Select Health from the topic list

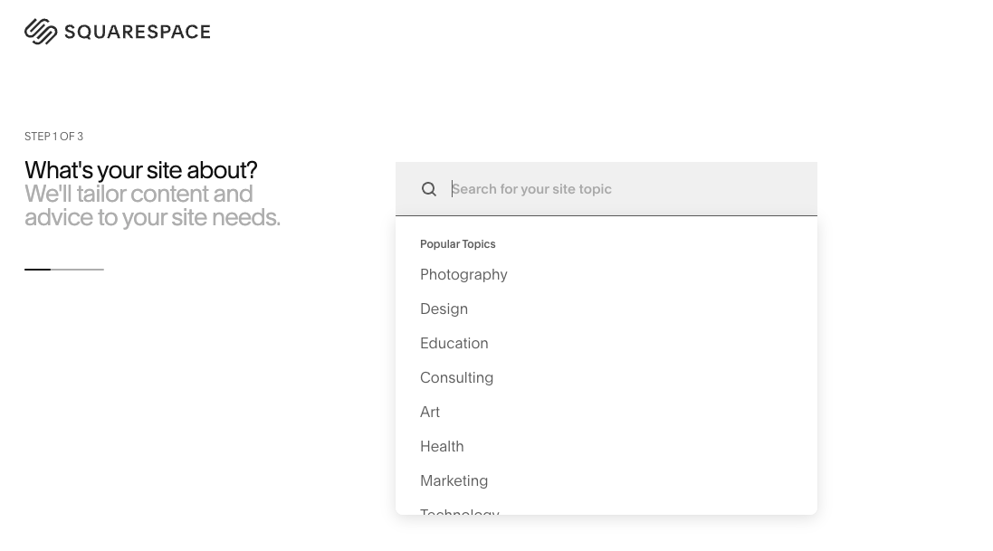point(442,447)
